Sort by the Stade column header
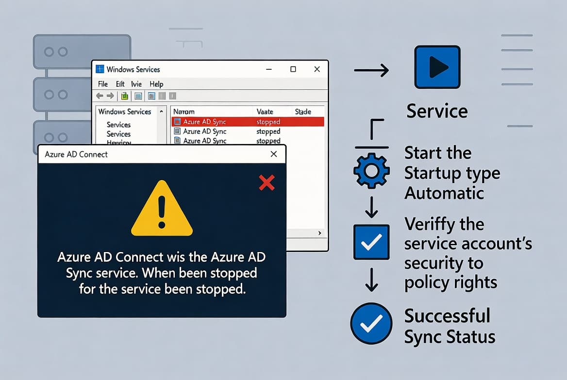 303,111
